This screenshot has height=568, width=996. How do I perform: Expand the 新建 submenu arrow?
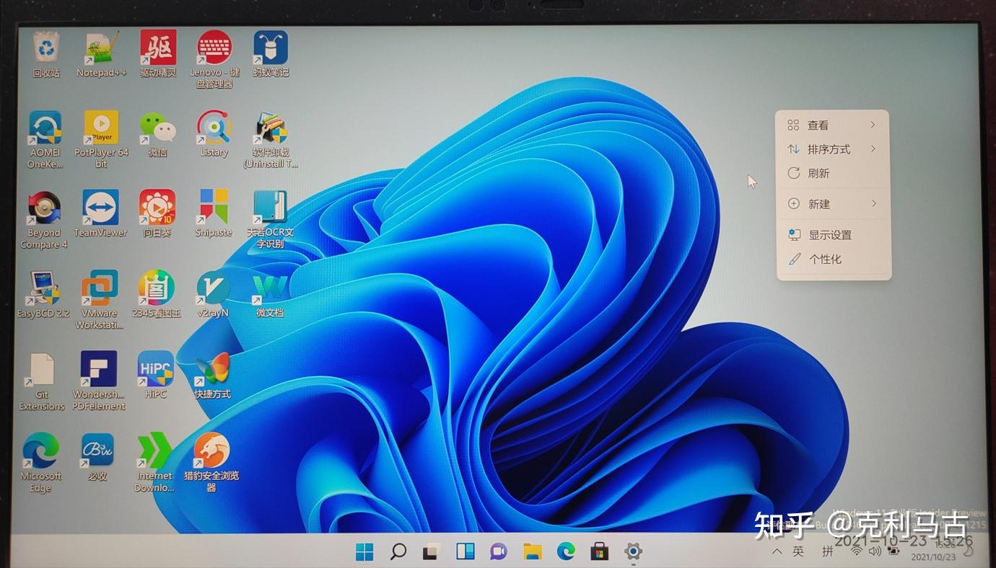tap(873, 203)
